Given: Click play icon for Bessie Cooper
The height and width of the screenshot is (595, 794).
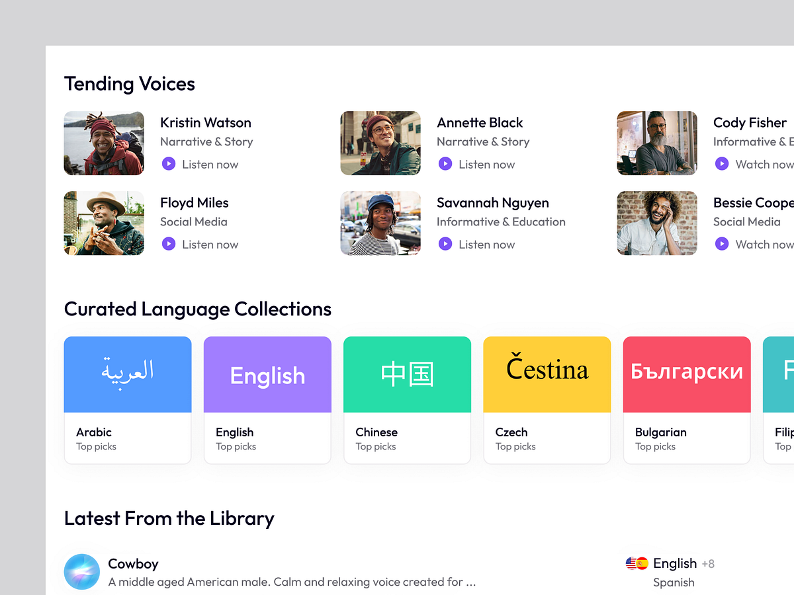Looking at the screenshot, I should [x=722, y=244].
